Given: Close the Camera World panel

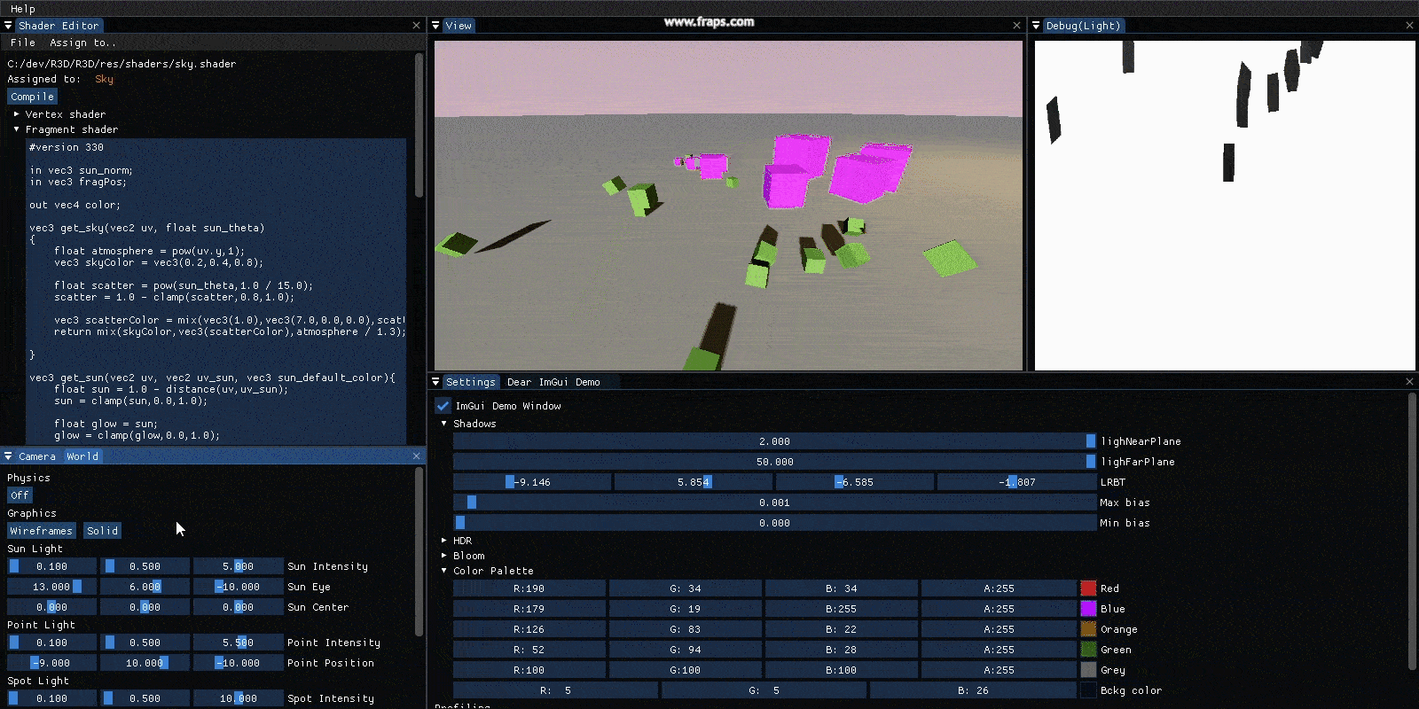Looking at the screenshot, I should 416,456.
